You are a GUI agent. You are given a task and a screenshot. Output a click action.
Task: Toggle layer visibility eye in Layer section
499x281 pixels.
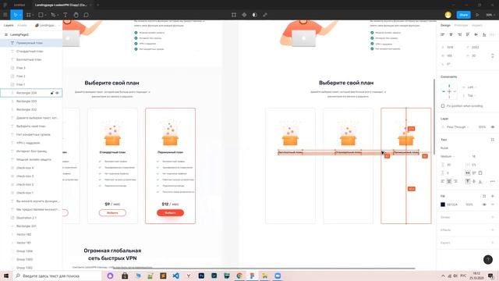[493, 126]
